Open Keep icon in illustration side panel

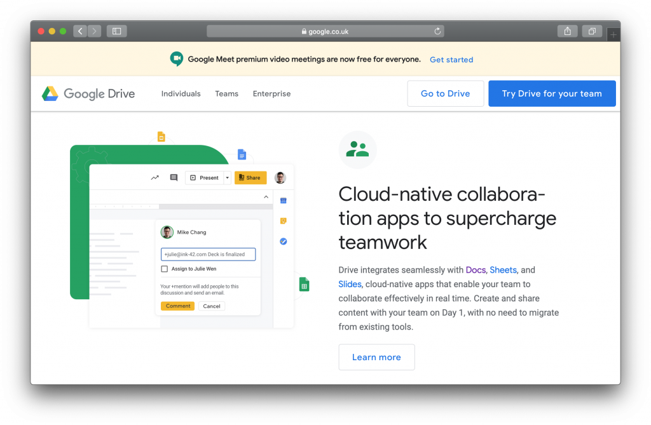[283, 221]
